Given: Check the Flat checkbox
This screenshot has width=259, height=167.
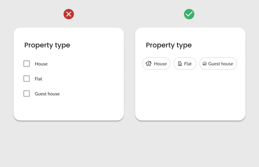Looking at the screenshot, I should (x=27, y=78).
